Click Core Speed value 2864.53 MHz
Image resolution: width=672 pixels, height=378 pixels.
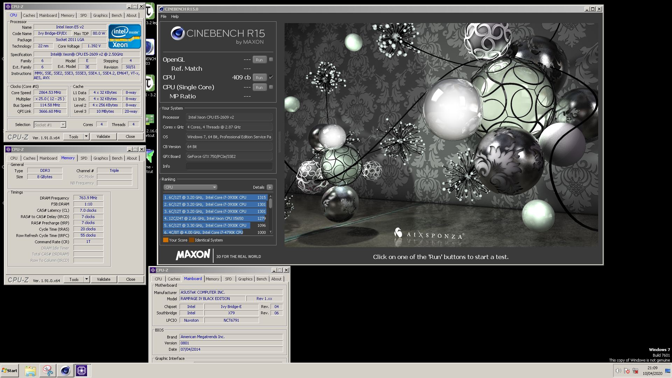(50, 92)
